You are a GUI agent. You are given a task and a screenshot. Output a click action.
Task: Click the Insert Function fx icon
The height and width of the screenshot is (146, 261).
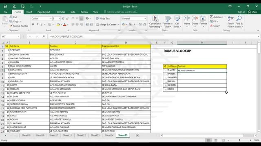click(44, 36)
